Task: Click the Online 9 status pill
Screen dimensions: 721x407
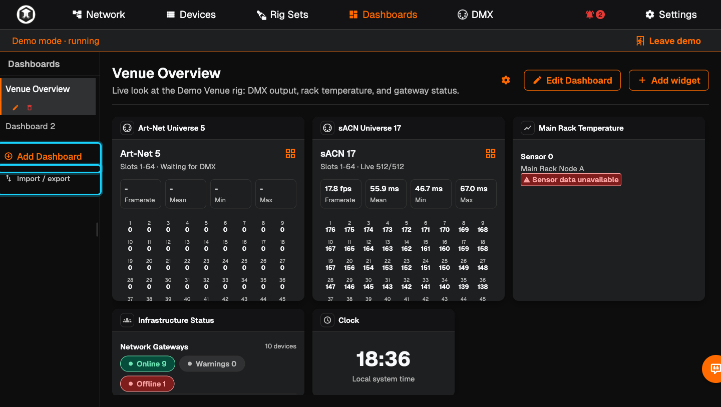Action: pyautogui.click(x=147, y=364)
